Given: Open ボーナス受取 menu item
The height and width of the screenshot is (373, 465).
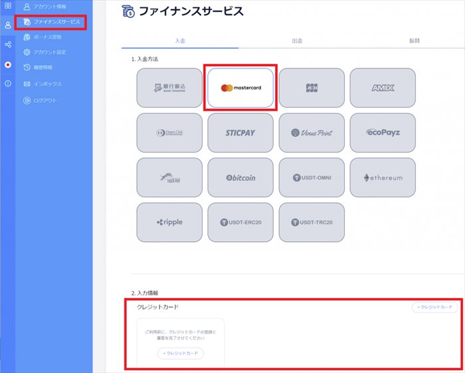Looking at the screenshot, I should click(x=43, y=37).
